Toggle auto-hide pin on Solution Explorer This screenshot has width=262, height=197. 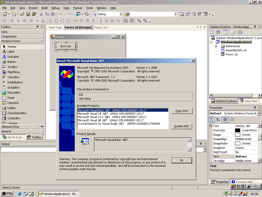pyautogui.click(x=255, y=27)
